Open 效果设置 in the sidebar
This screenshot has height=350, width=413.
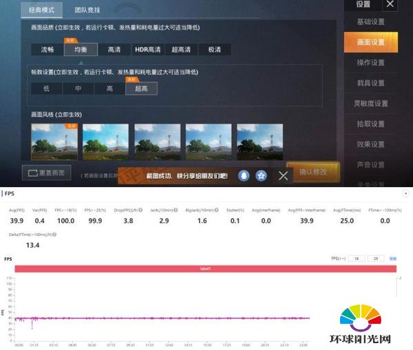[x=370, y=144]
